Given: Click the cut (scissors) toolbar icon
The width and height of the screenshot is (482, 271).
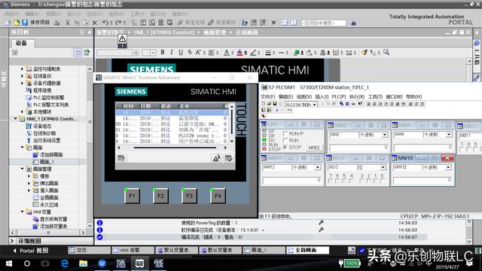Looking at the screenshot, I should [68, 23].
